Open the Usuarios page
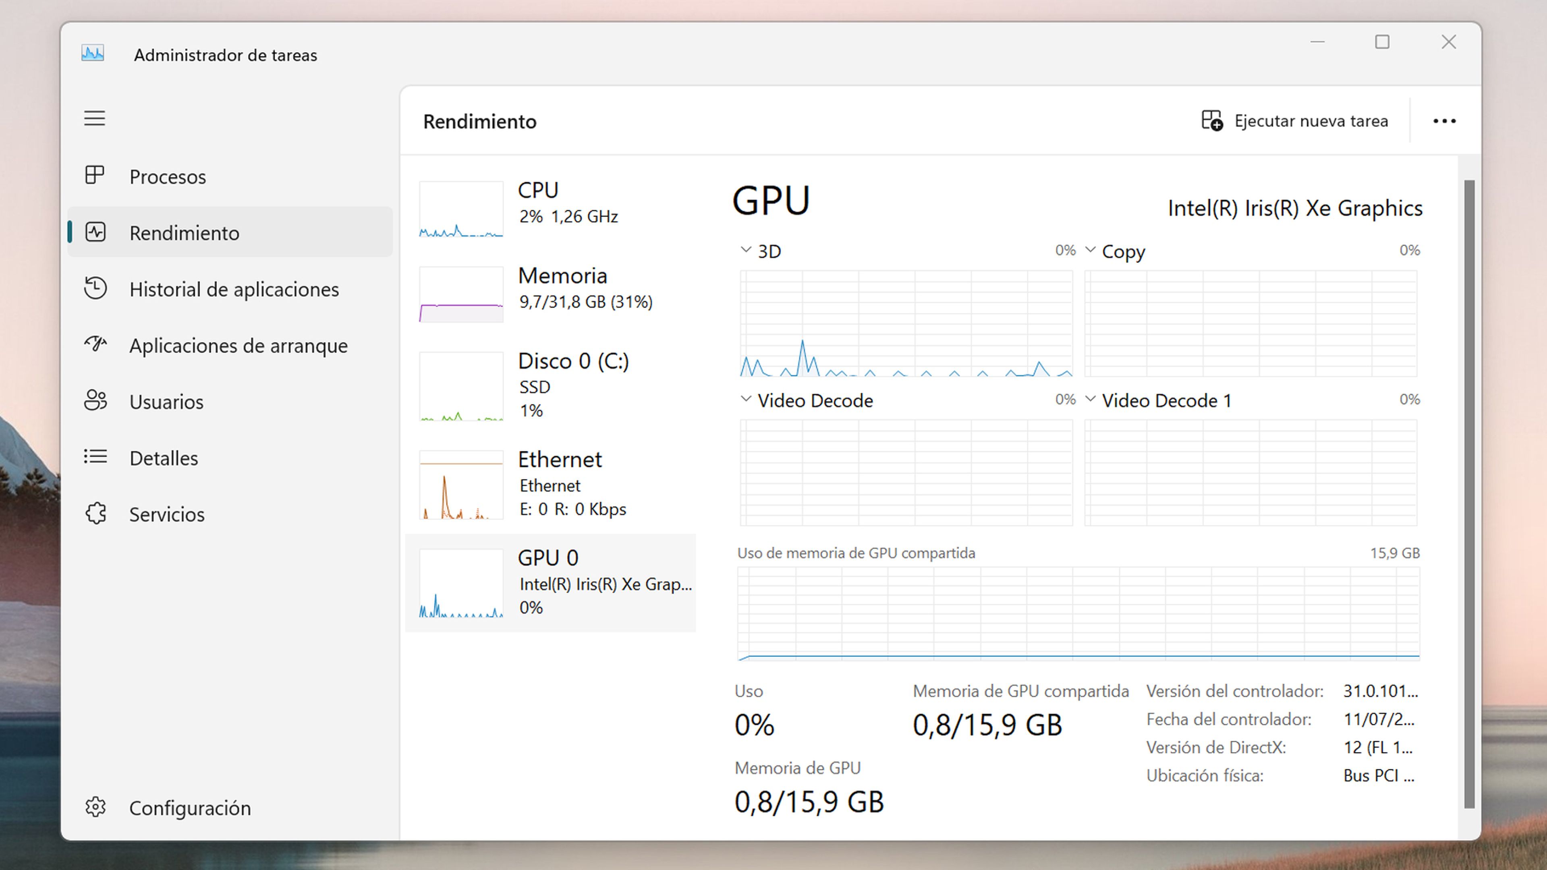Screen dimensions: 1547x870 (230, 401)
